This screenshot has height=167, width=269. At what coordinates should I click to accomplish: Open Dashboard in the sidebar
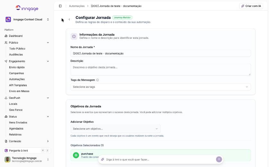(x=16, y=36)
